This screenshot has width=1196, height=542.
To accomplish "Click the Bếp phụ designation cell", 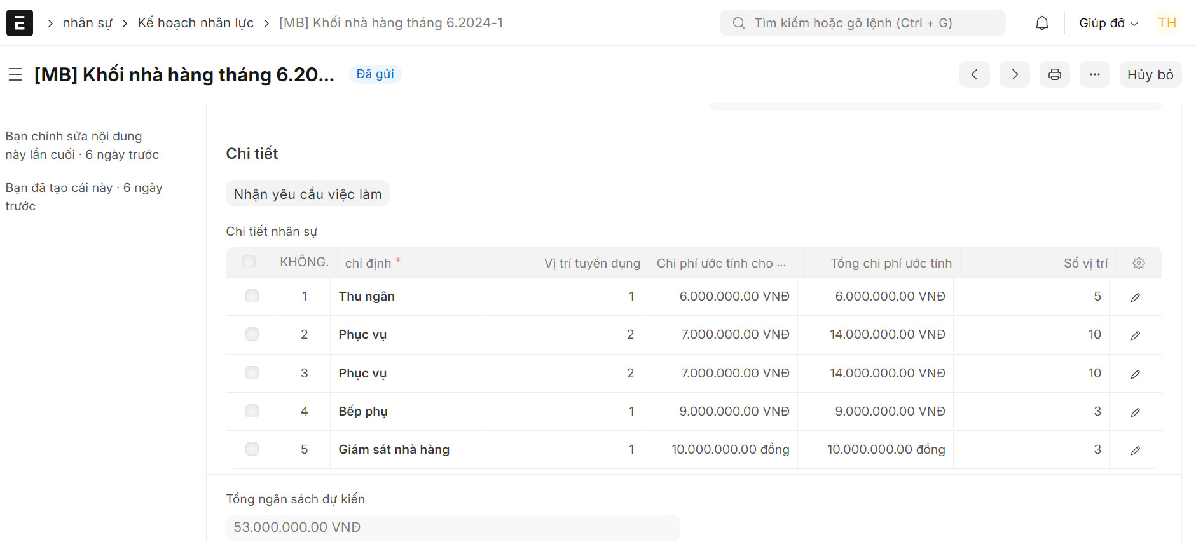I will (x=408, y=412).
